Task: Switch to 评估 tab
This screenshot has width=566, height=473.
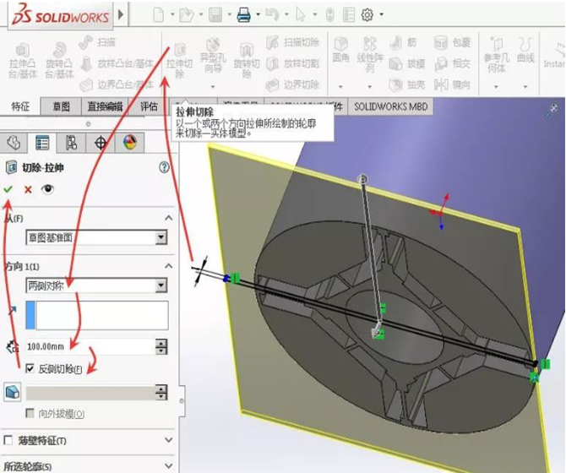Action: coord(149,106)
